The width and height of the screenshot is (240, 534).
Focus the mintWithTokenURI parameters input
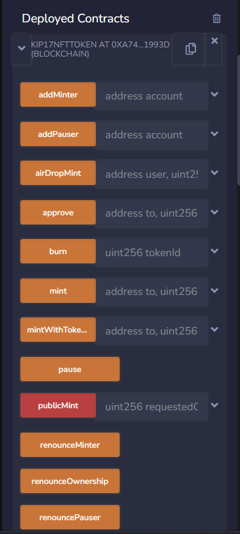click(152, 331)
